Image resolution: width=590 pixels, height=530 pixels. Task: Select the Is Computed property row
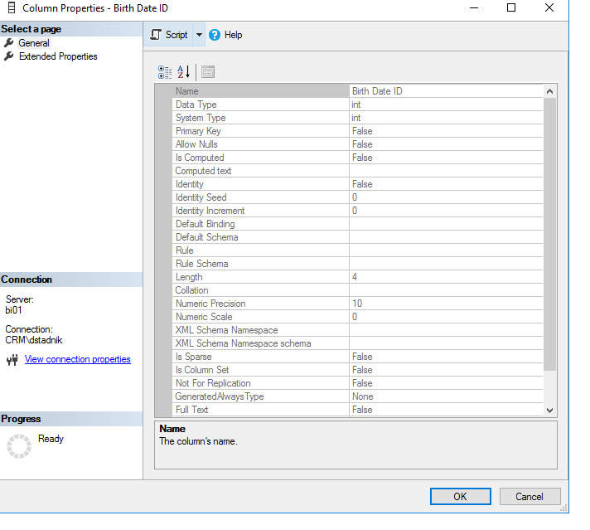[x=357, y=158]
